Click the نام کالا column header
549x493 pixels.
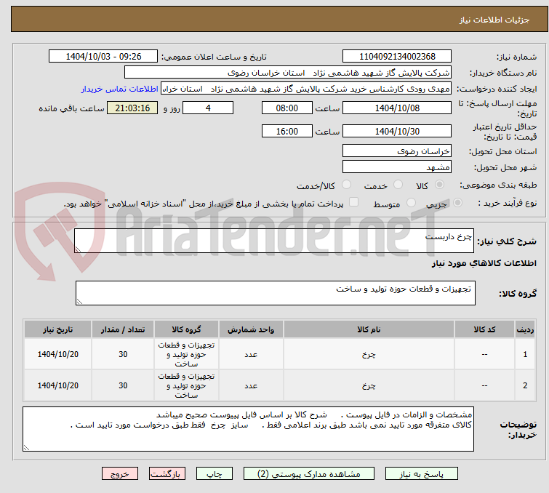pyautogui.click(x=369, y=329)
